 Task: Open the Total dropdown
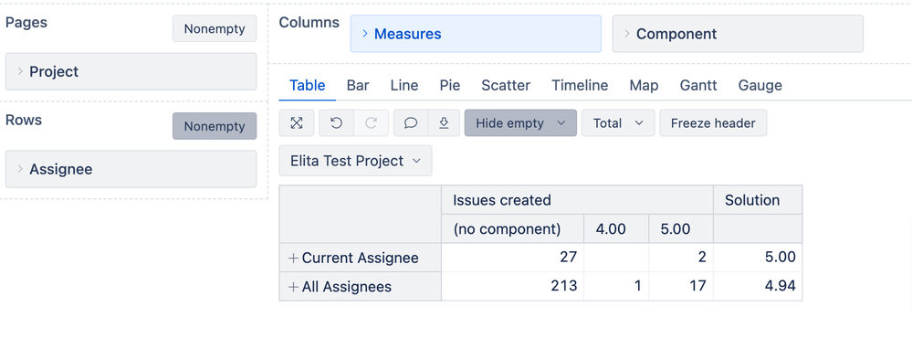pos(618,122)
